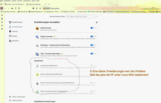The width and height of the screenshot is (161, 103).
Task: Click sidebar synced tabs icon
Action: [x=2, y=19]
